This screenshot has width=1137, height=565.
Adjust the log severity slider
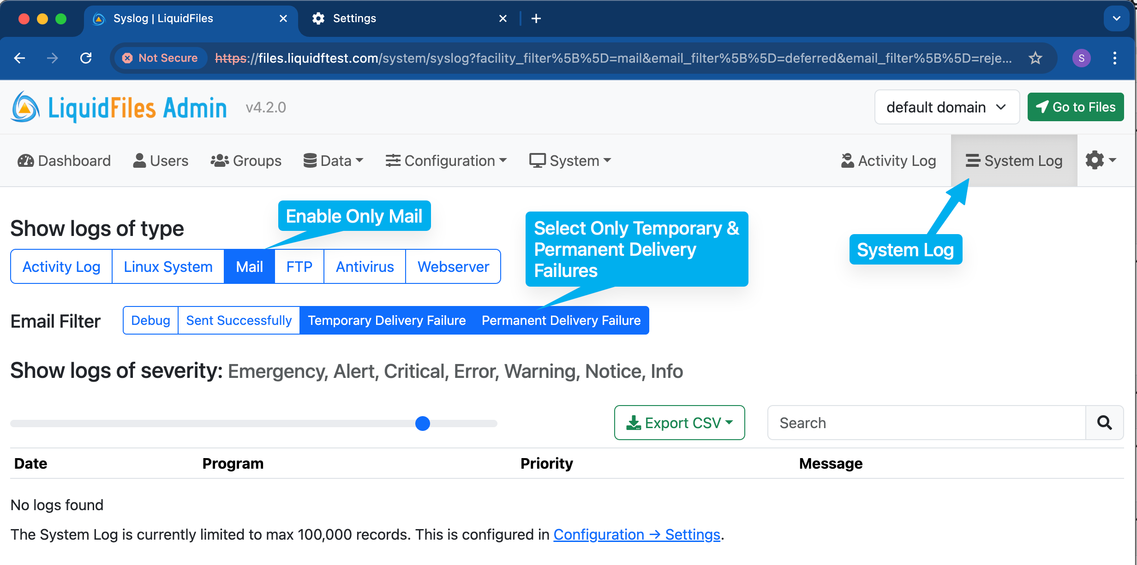pyautogui.click(x=422, y=423)
